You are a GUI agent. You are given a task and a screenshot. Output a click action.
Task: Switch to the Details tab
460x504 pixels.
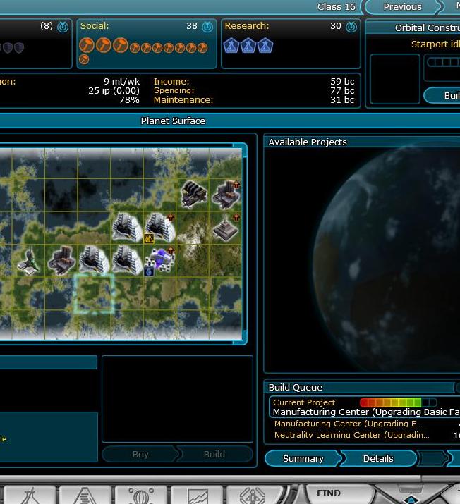tap(378, 458)
